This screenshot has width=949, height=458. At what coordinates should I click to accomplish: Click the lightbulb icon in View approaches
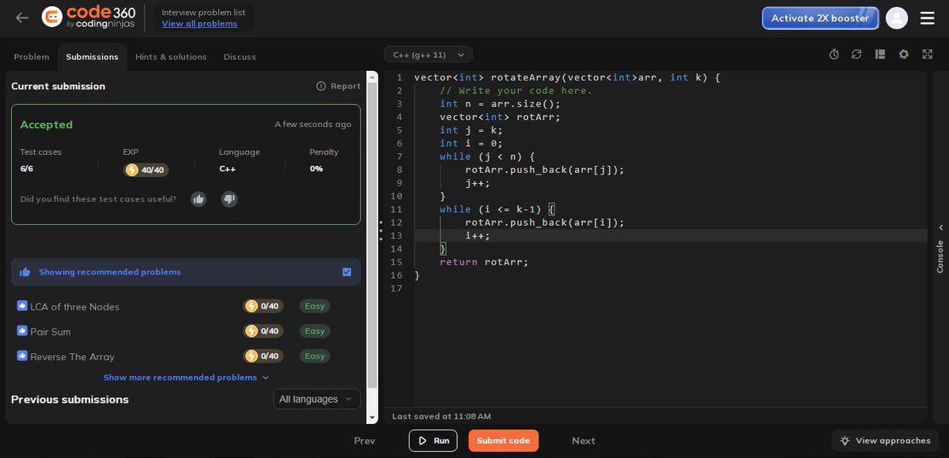pyautogui.click(x=845, y=441)
